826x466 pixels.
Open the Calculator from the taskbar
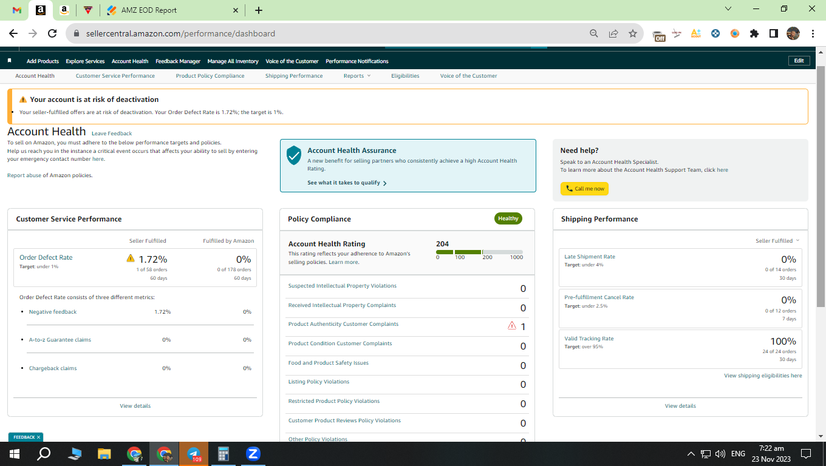click(224, 454)
